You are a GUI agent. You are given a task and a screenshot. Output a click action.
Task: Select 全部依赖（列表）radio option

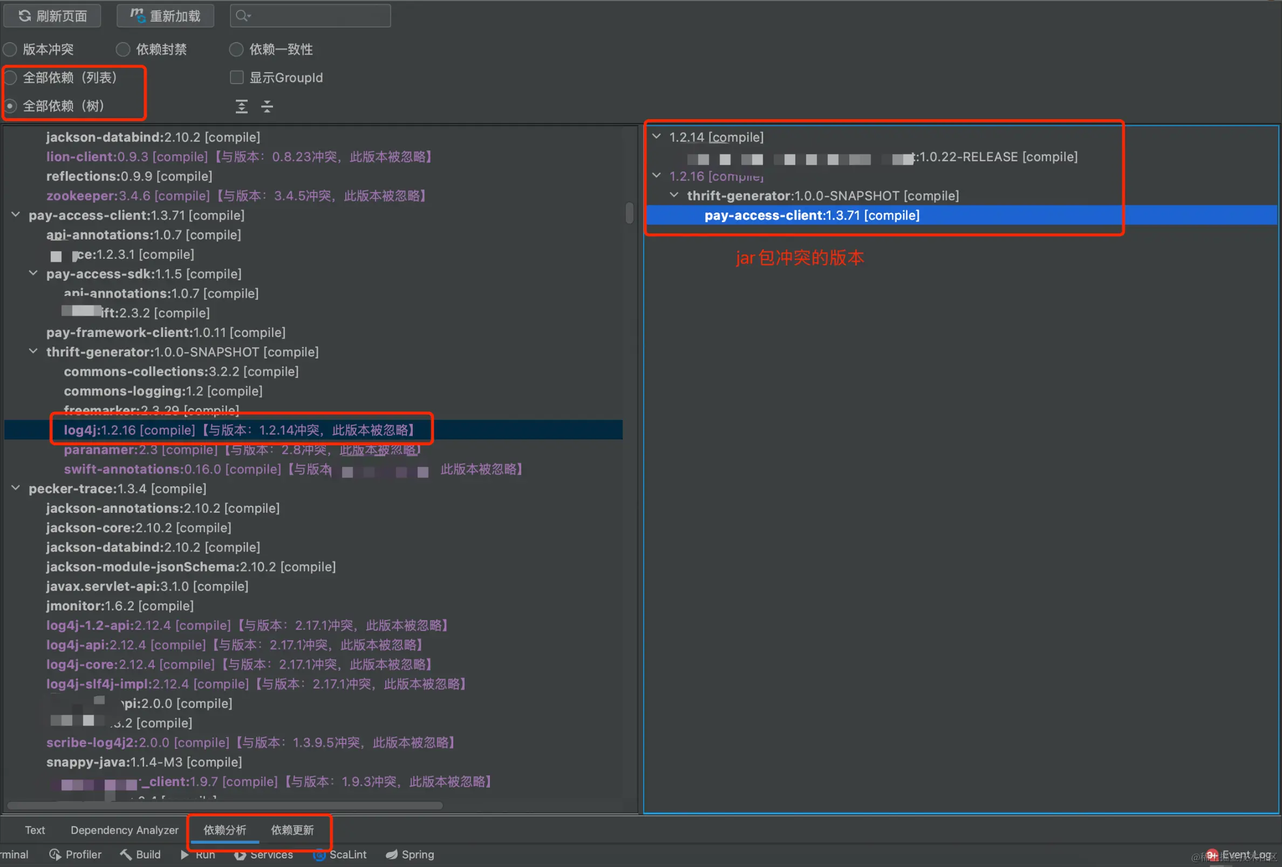point(10,78)
